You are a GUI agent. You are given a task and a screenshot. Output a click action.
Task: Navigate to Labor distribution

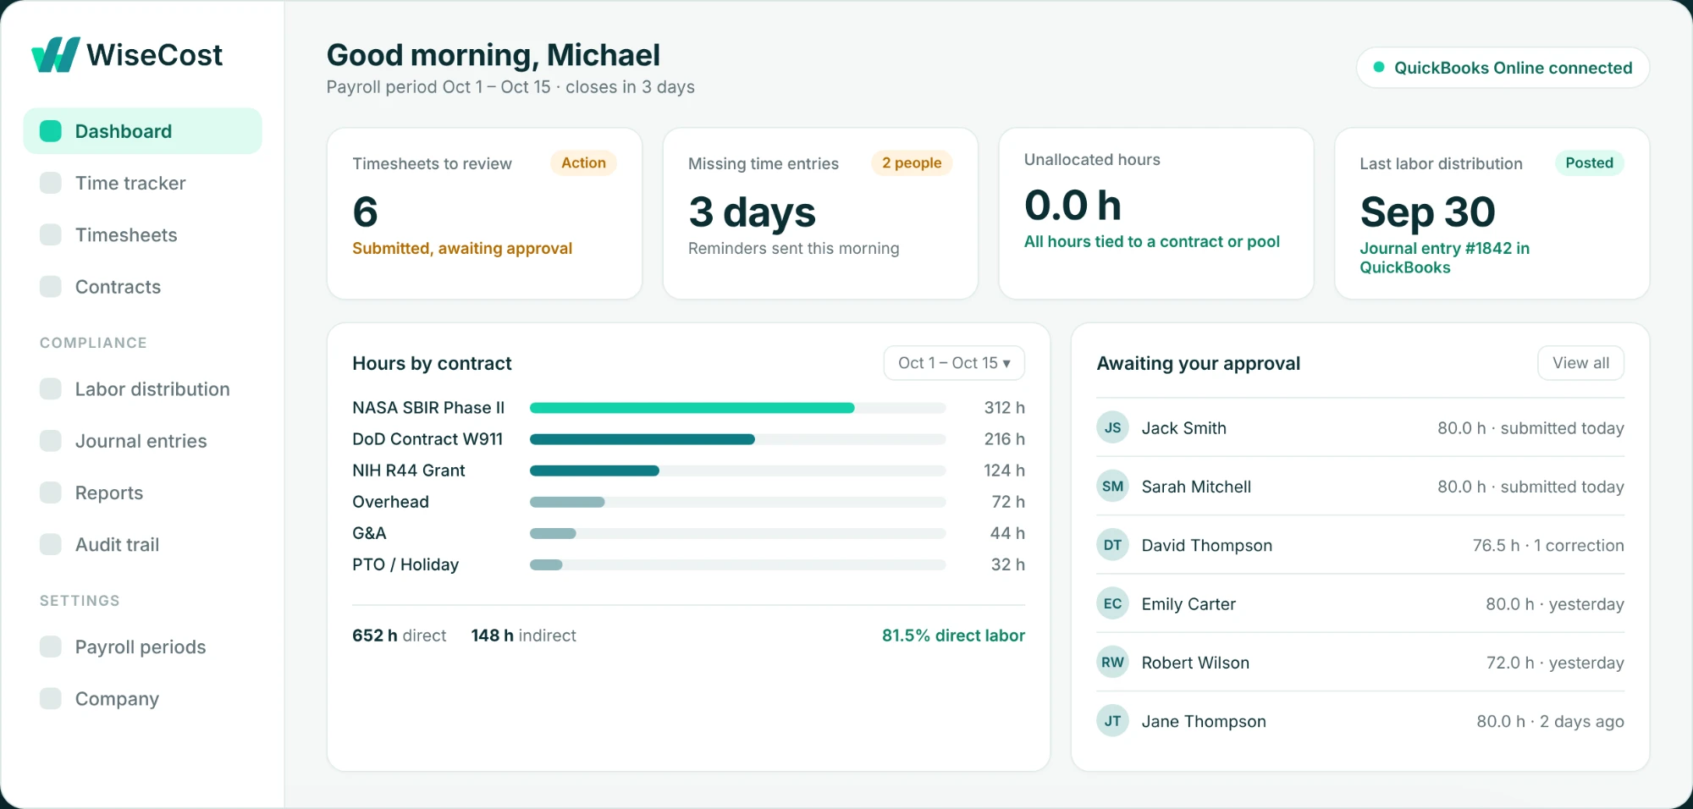point(142,388)
